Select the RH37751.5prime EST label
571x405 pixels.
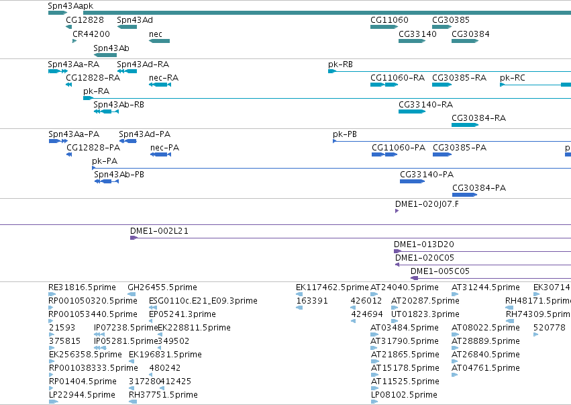click(163, 395)
